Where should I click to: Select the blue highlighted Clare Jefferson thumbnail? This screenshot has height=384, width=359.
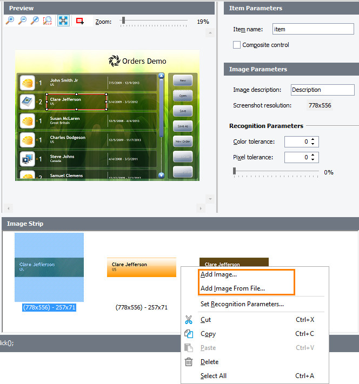pyautogui.click(x=49, y=267)
